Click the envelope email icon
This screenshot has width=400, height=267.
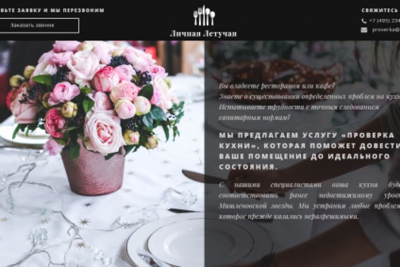tap(364, 30)
